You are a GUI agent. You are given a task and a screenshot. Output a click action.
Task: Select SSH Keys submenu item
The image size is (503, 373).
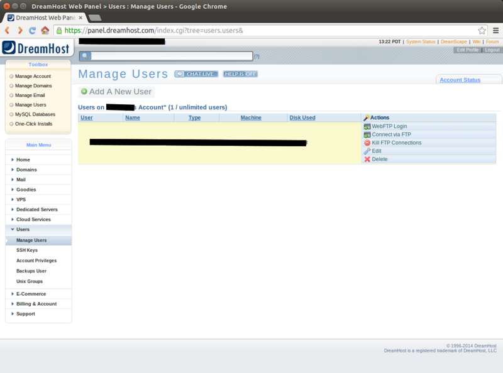pos(27,251)
